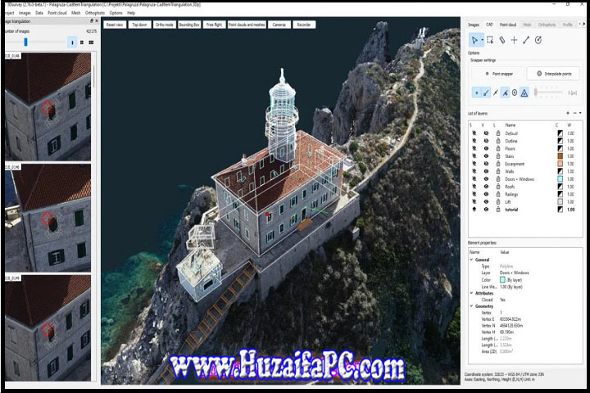The height and width of the screenshot is (393, 590).
Task: Lock the Lift layer
Action: tap(498, 201)
